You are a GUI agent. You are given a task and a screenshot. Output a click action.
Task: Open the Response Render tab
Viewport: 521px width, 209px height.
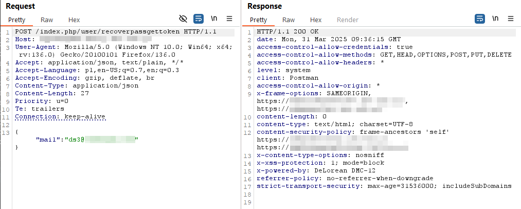pos(348,20)
